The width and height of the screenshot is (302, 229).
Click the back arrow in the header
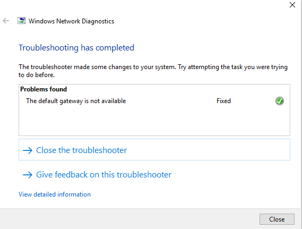pos(6,21)
